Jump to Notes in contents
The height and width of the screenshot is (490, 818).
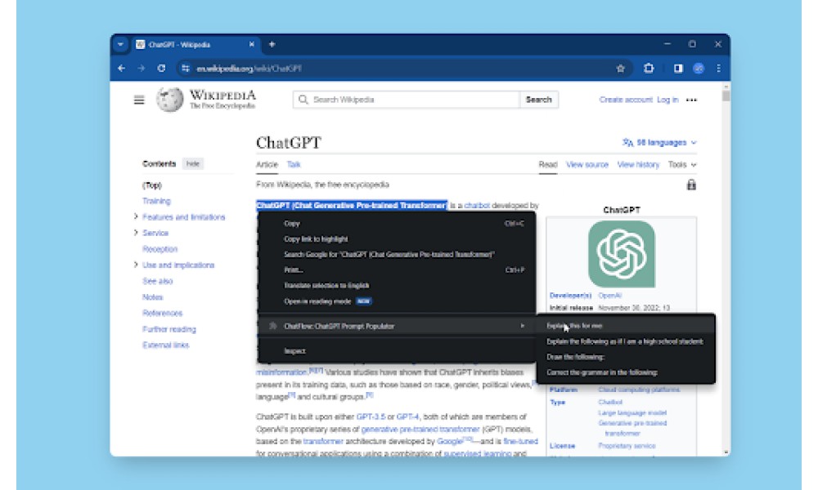[x=153, y=296]
